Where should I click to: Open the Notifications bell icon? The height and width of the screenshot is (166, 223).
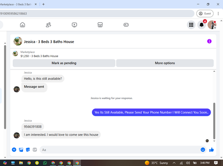click(202, 25)
